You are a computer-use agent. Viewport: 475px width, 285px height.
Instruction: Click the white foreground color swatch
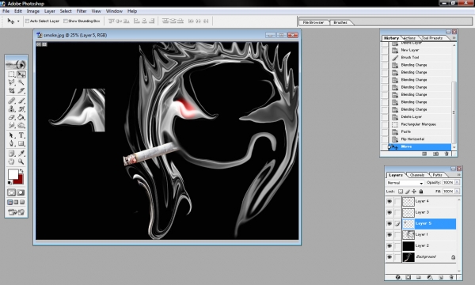click(13, 174)
